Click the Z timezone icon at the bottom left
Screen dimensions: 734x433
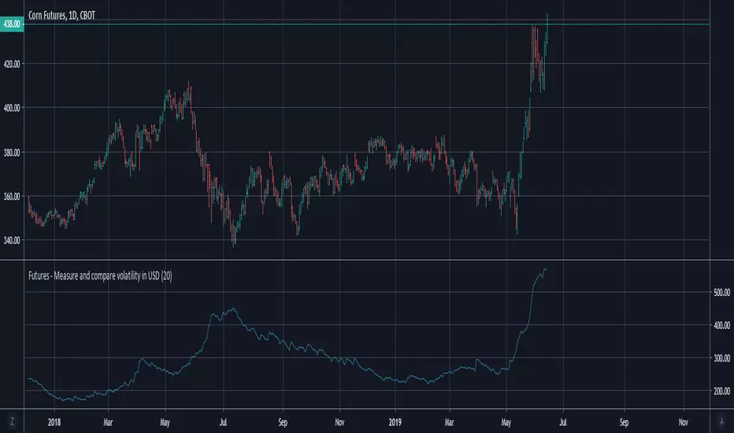pyautogui.click(x=12, y=422)
